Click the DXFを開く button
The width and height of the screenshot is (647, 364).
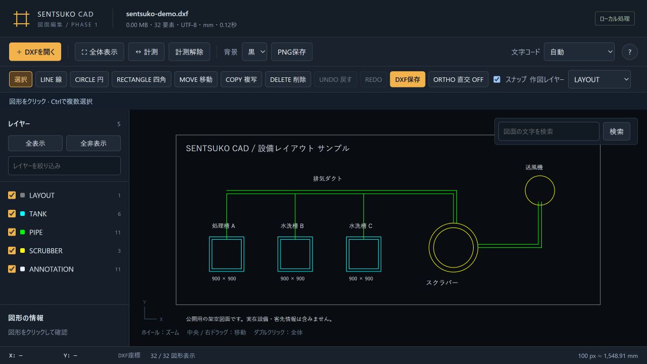click(x=35, y=52)
